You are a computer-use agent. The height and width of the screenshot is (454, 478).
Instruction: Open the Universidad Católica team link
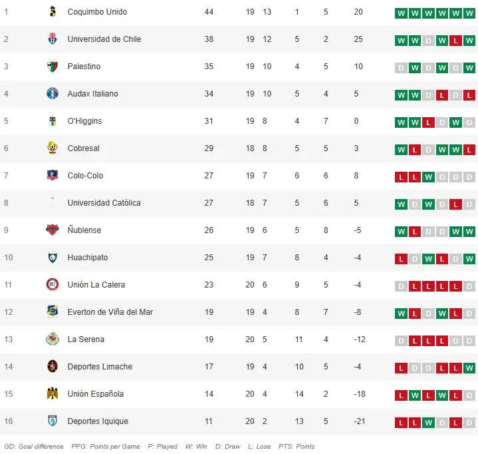coord(104,203)
